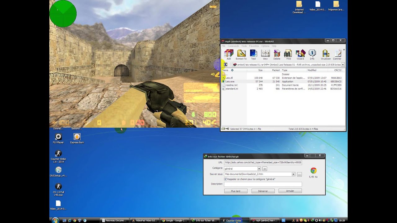
Task: Switch to the mph (aimbot) WinRAR taskbar button
Action: point(264,221)
